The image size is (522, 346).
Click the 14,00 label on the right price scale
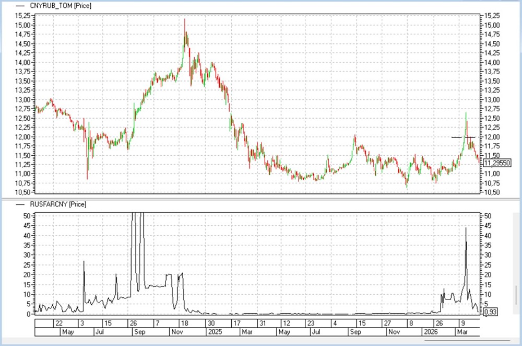coord(492,63)
